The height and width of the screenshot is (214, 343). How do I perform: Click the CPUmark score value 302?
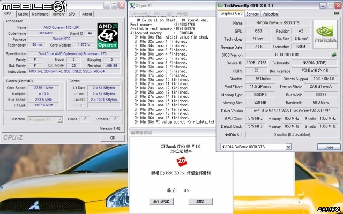click(x=186, y=190)
